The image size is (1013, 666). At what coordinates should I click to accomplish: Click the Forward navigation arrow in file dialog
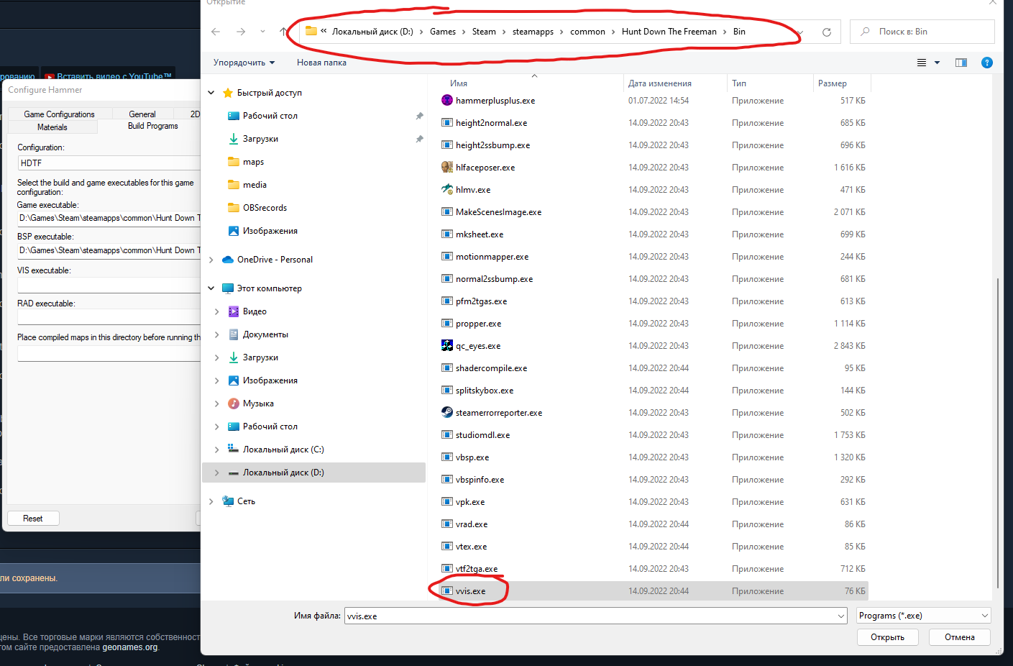tap(241, 32)
